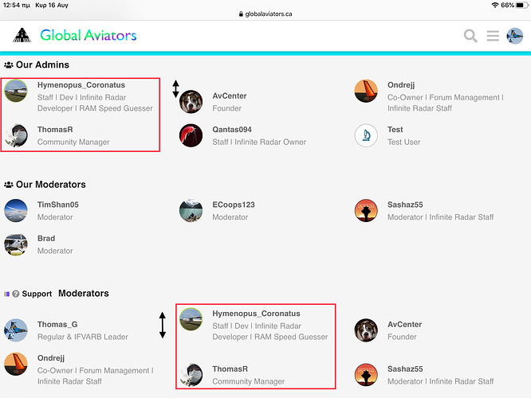Click the Our Admins heading
This screenshot has height=398, width=531.
point(43,64)
